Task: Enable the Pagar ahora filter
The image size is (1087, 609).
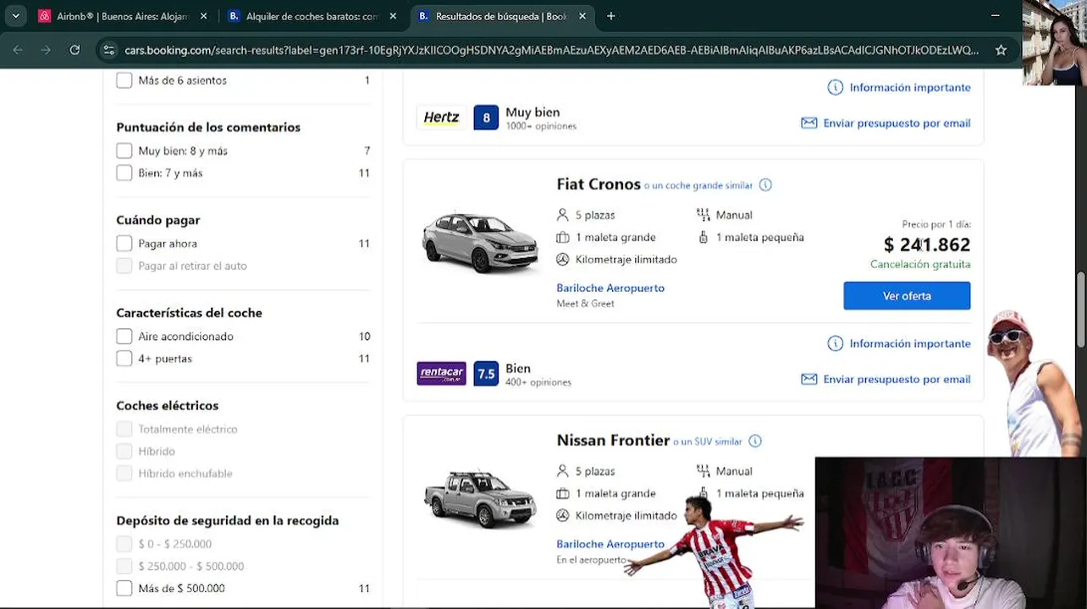Action: tap(124, 244)
